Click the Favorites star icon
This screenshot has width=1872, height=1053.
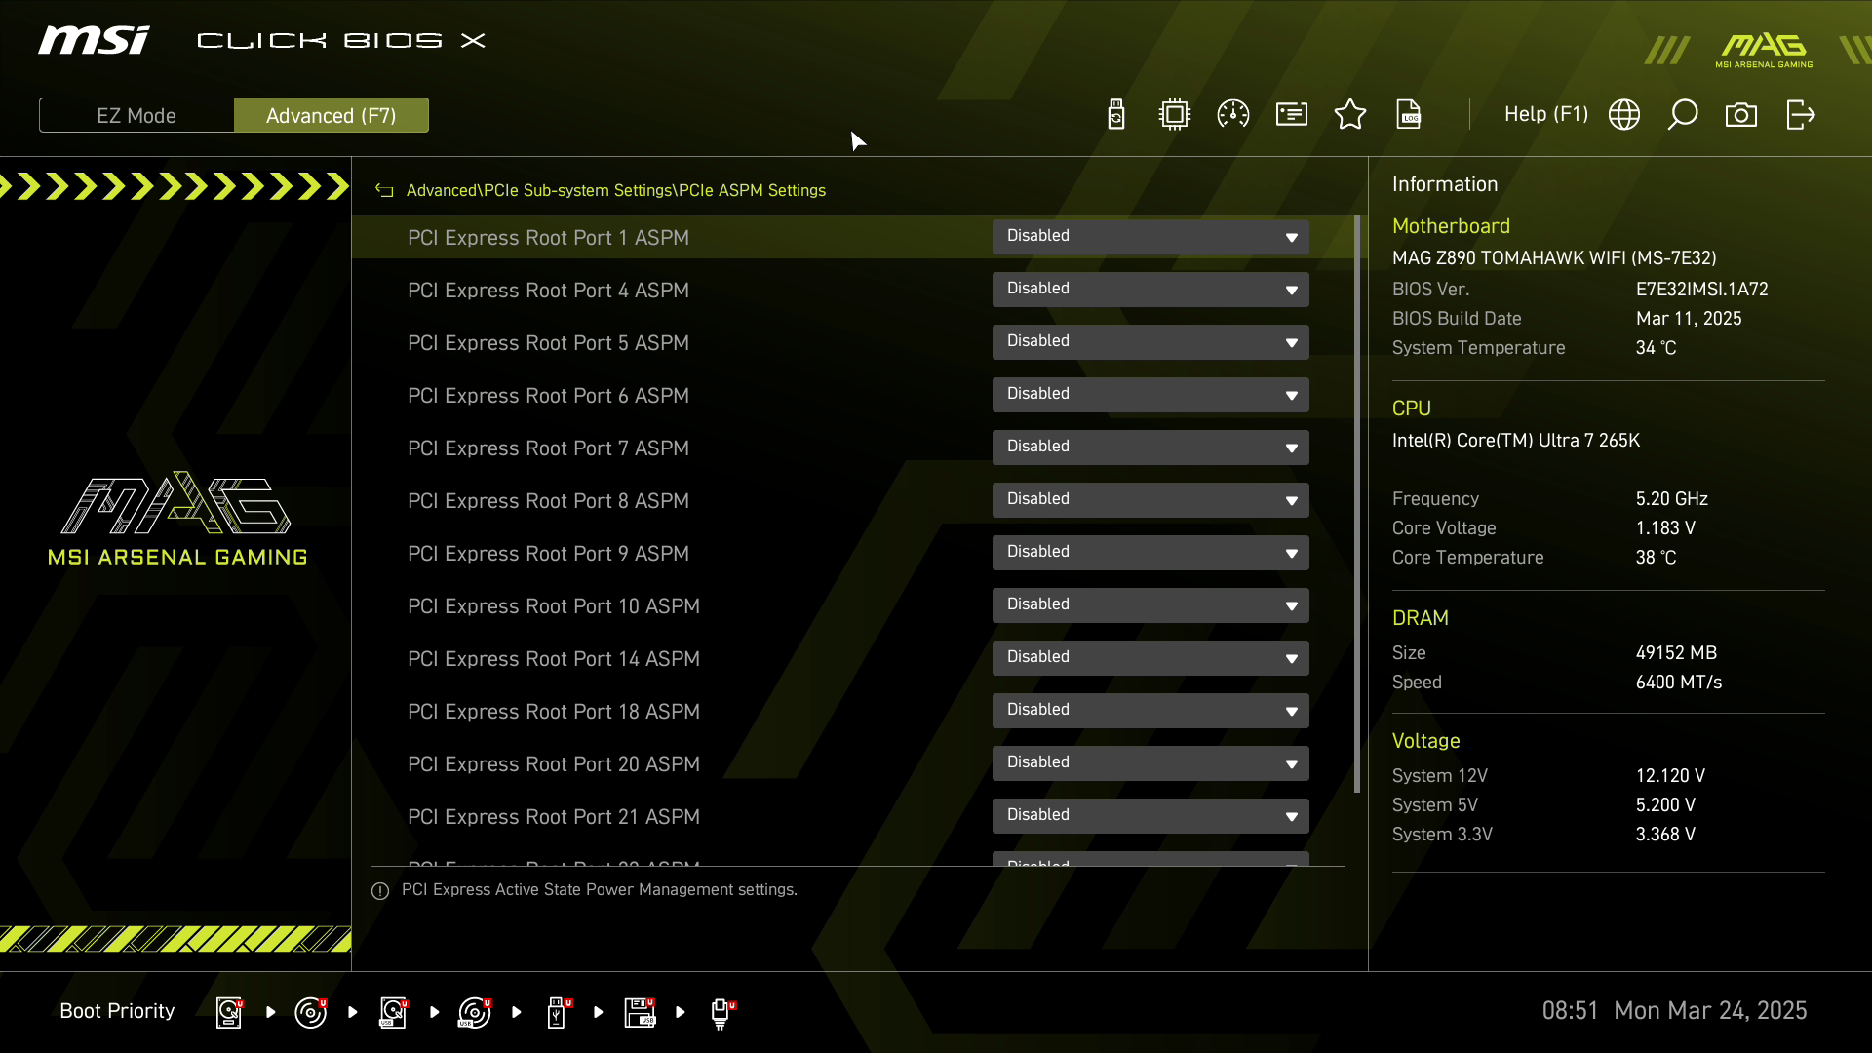(1350, 115)
